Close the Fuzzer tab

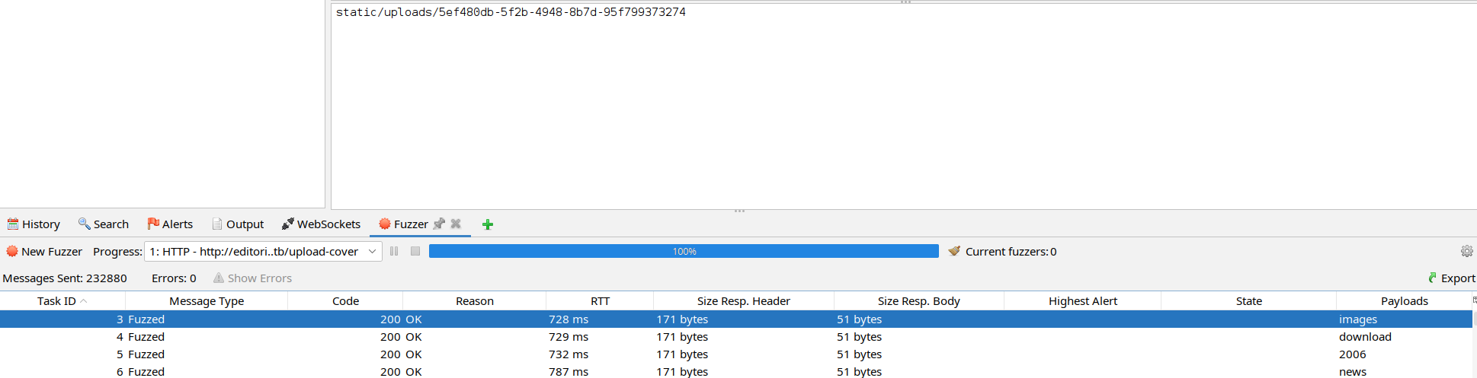[x=456, y=224]
